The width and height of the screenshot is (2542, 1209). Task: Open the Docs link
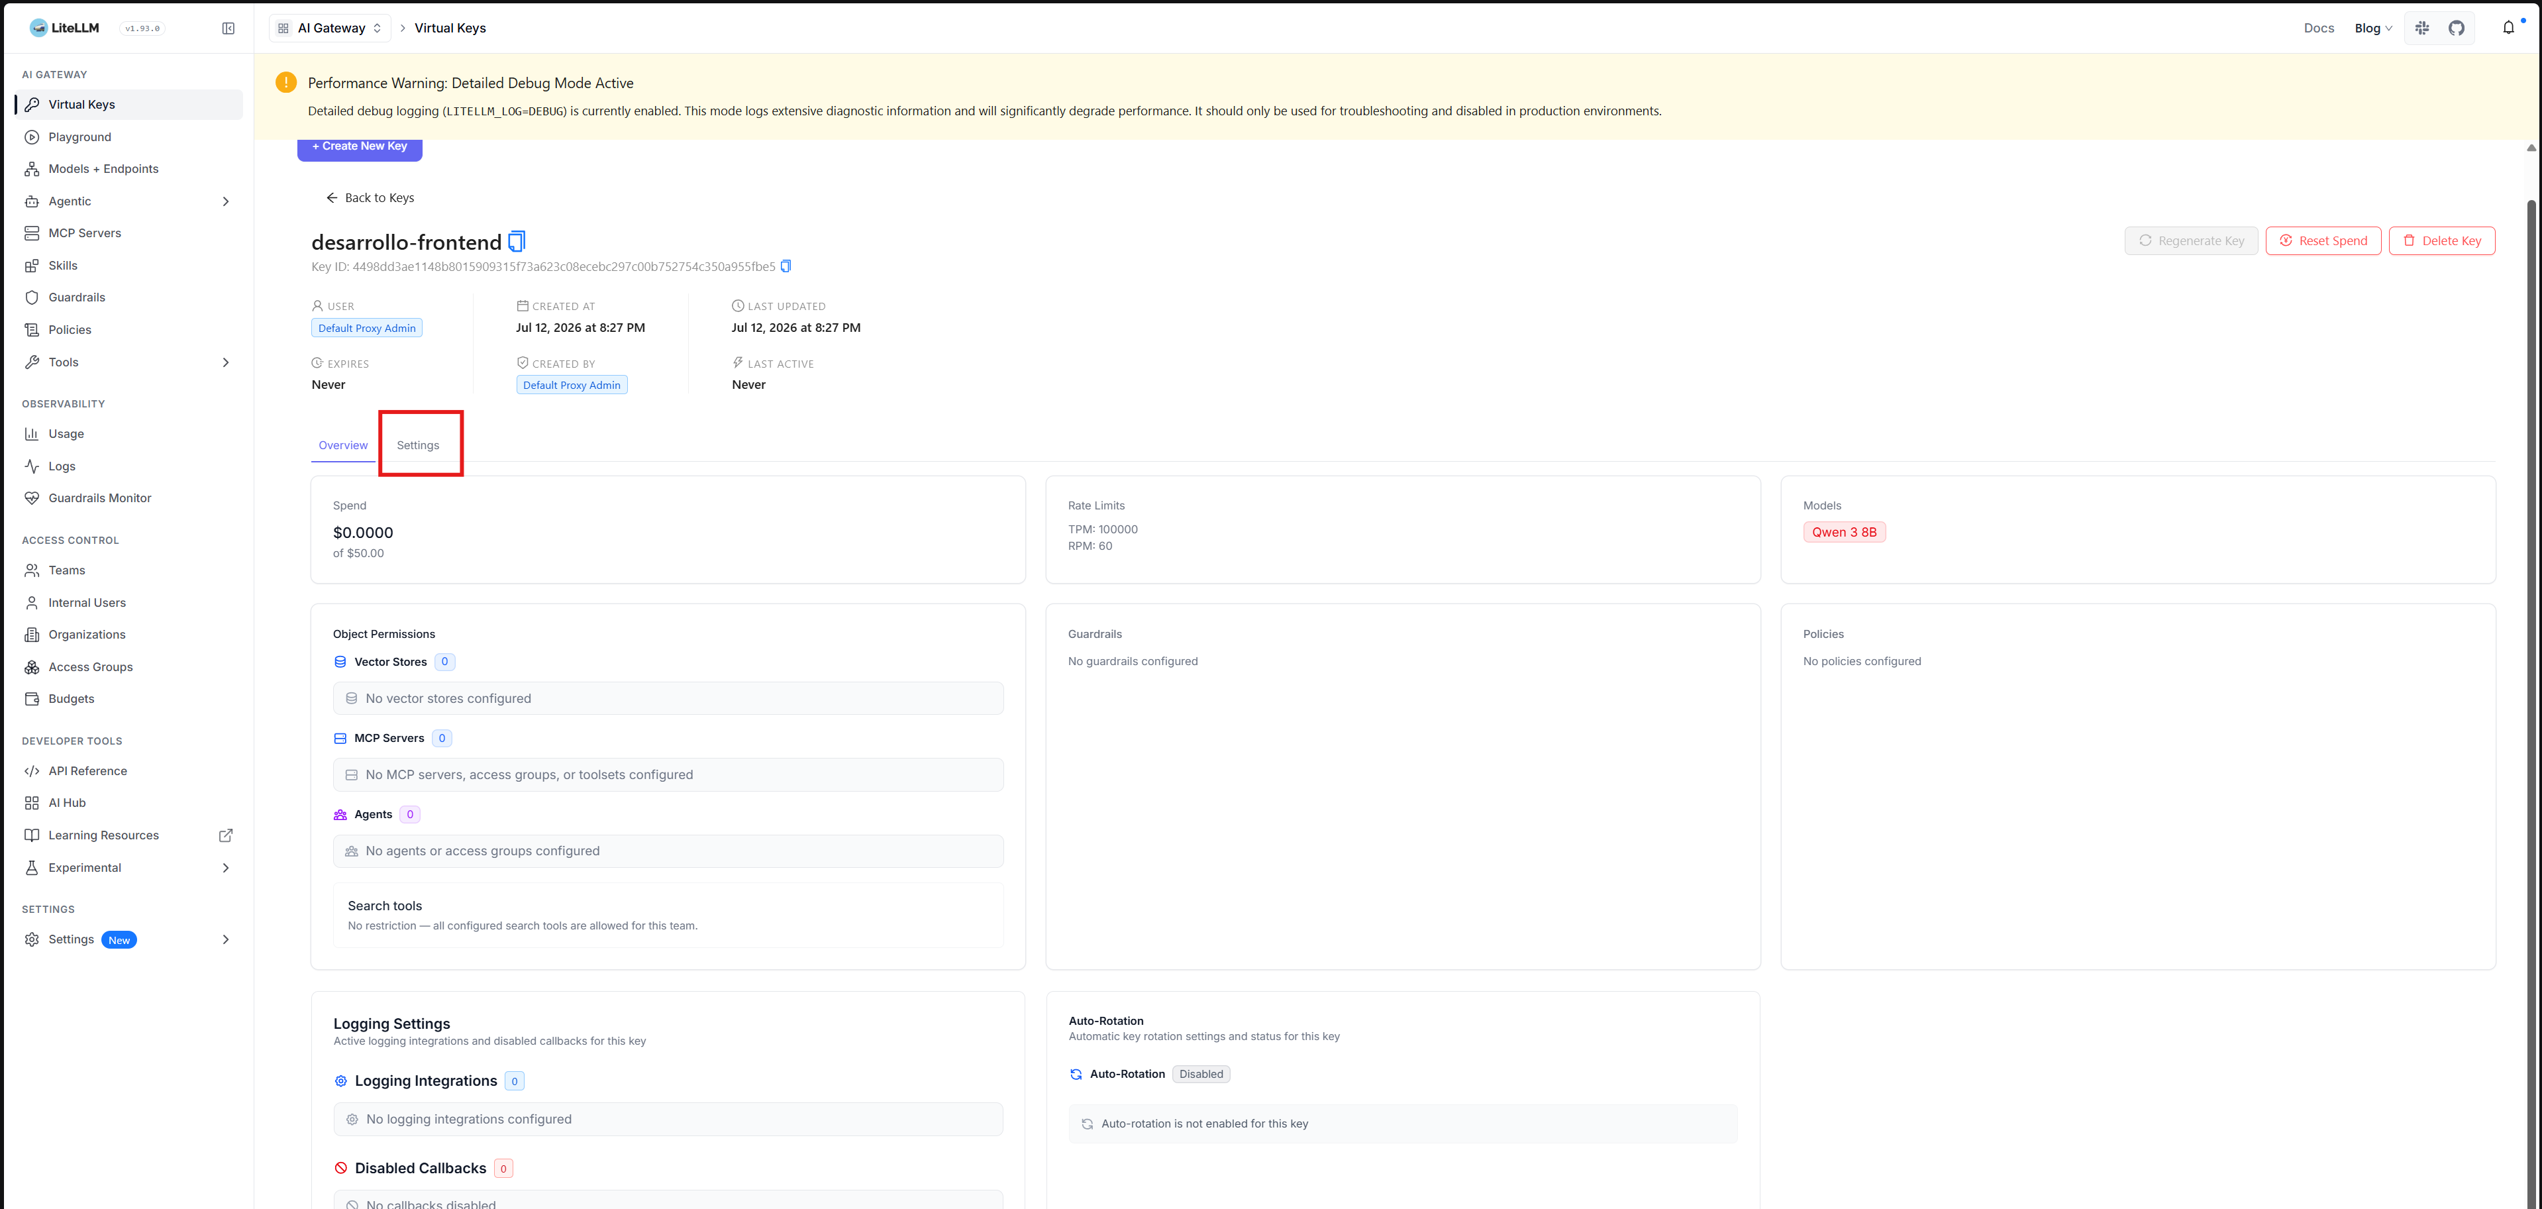2318,28
